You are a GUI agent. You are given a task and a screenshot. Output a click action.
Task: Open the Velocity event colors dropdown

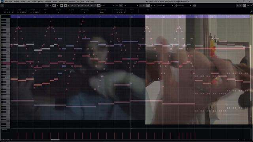click(x=185, y=6)
